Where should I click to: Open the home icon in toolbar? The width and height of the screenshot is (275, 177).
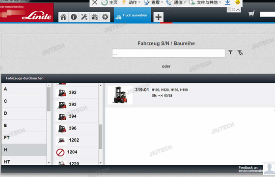click(x=63, y=17)
